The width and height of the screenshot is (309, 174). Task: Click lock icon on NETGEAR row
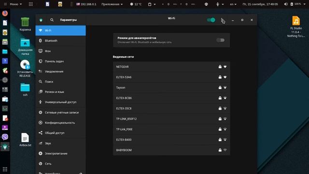pyautogui.click(x=220, y=67)
